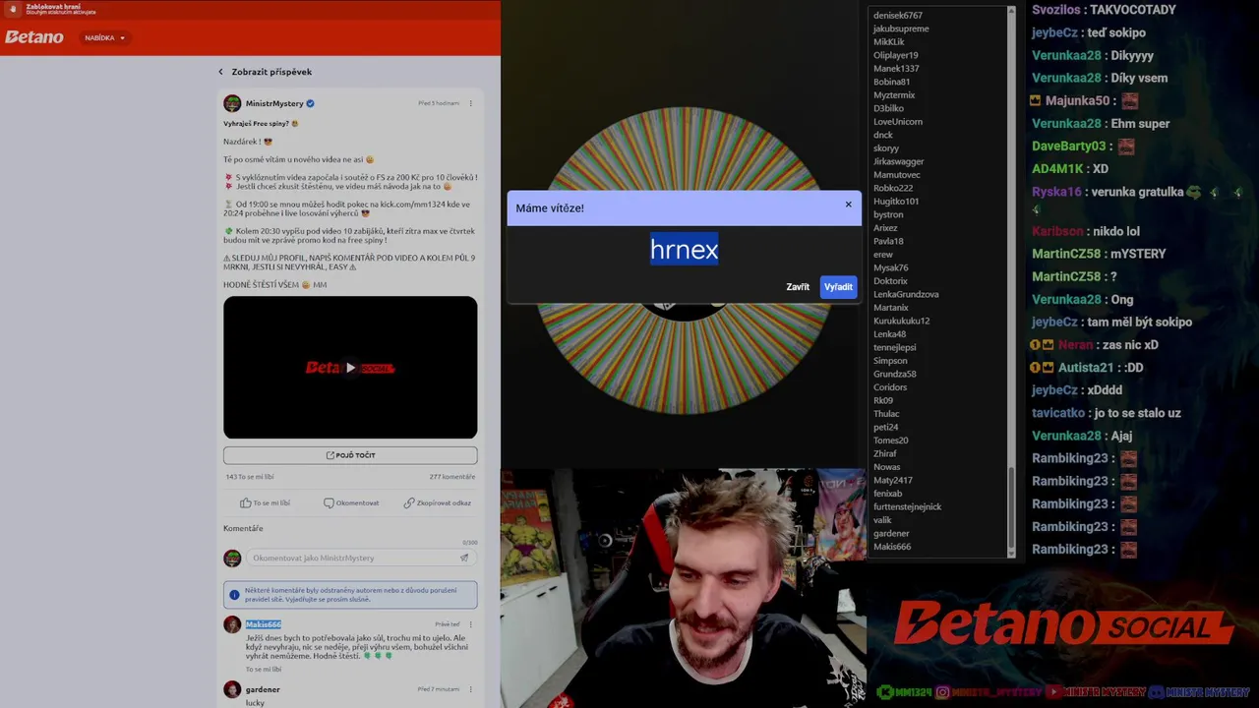Close the winner dialog with X
This screenshot has height=708, width=1259.
click(848, 205)
